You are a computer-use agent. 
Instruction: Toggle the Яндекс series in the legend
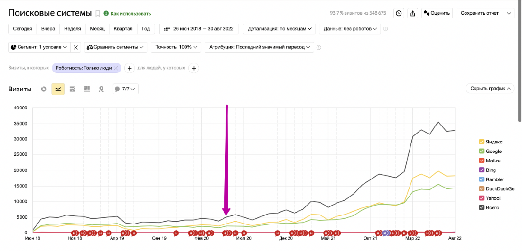(494, 142)
